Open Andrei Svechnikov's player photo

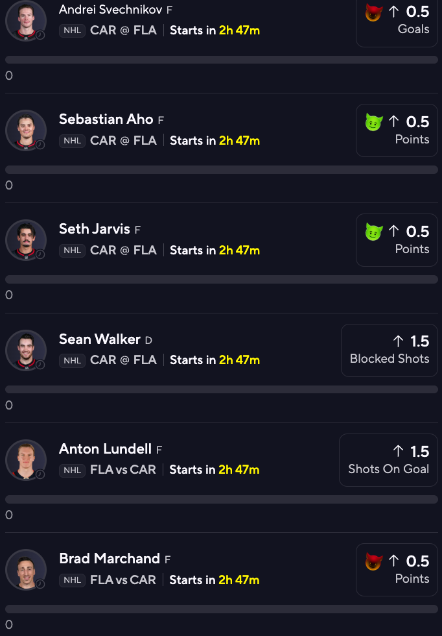pyautogui.click(x=26, y=20)
